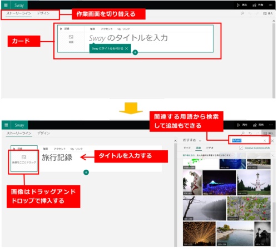Screen dimensions: 278x251
Task: Select the white sculpture face thumbnail
Action: tap(192, 183)
